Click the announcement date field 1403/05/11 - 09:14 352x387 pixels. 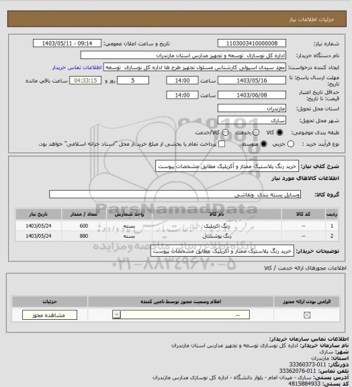click(x=67, y=43)
